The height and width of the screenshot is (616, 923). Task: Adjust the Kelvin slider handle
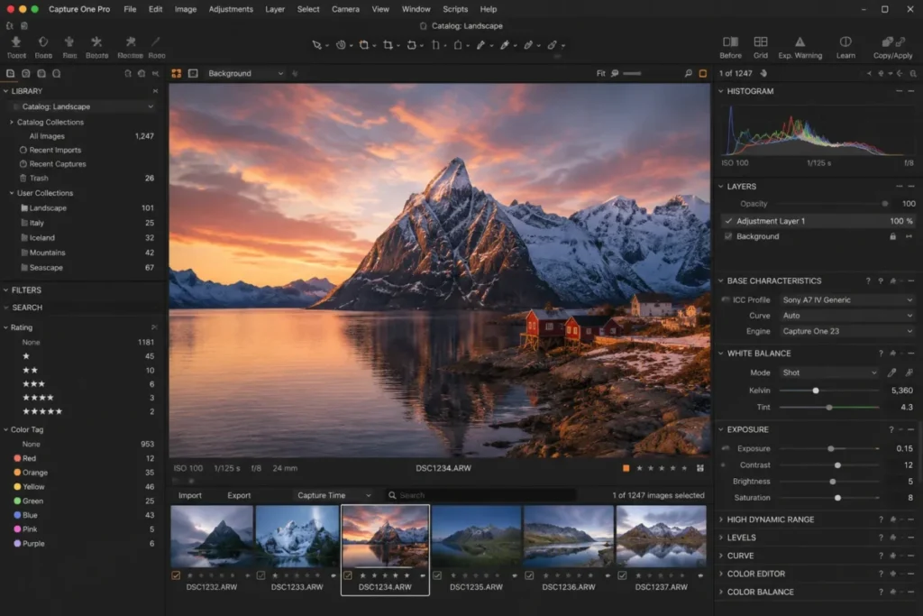815,391
